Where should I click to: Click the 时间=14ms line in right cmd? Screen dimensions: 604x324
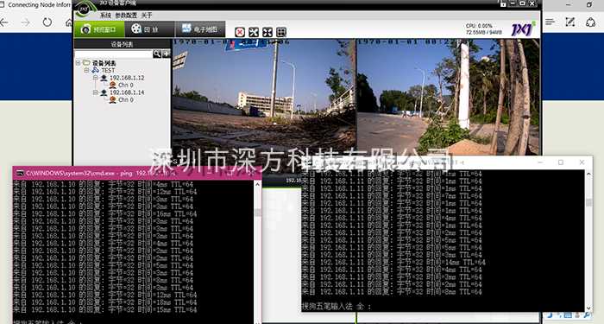click(x=393, y=262)
